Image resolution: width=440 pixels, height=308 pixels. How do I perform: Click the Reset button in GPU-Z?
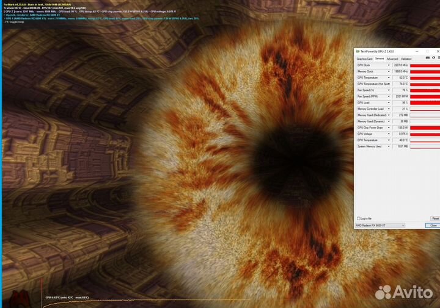point(435,218)
